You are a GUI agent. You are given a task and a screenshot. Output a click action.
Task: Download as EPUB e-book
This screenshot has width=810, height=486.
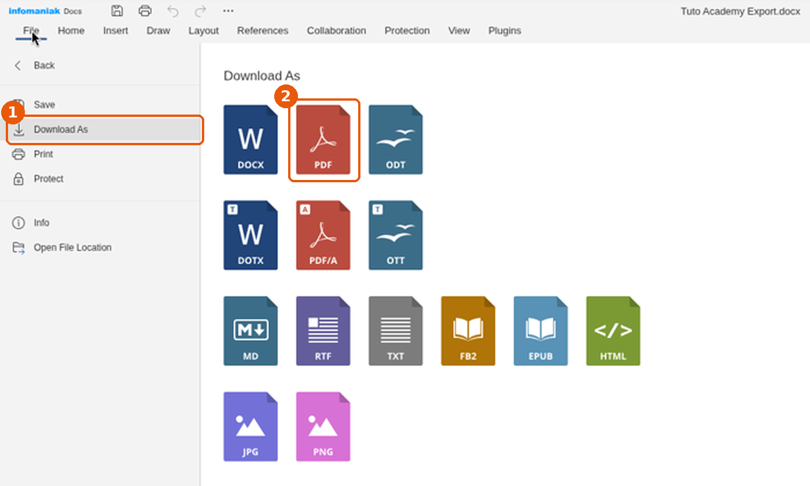click(x=541, y=331)
